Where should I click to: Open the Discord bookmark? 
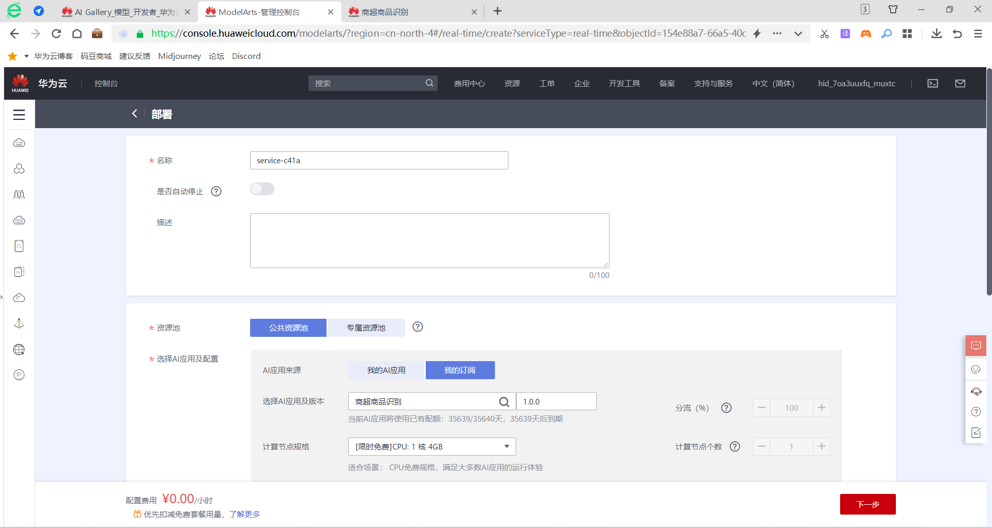pos(246,56)
